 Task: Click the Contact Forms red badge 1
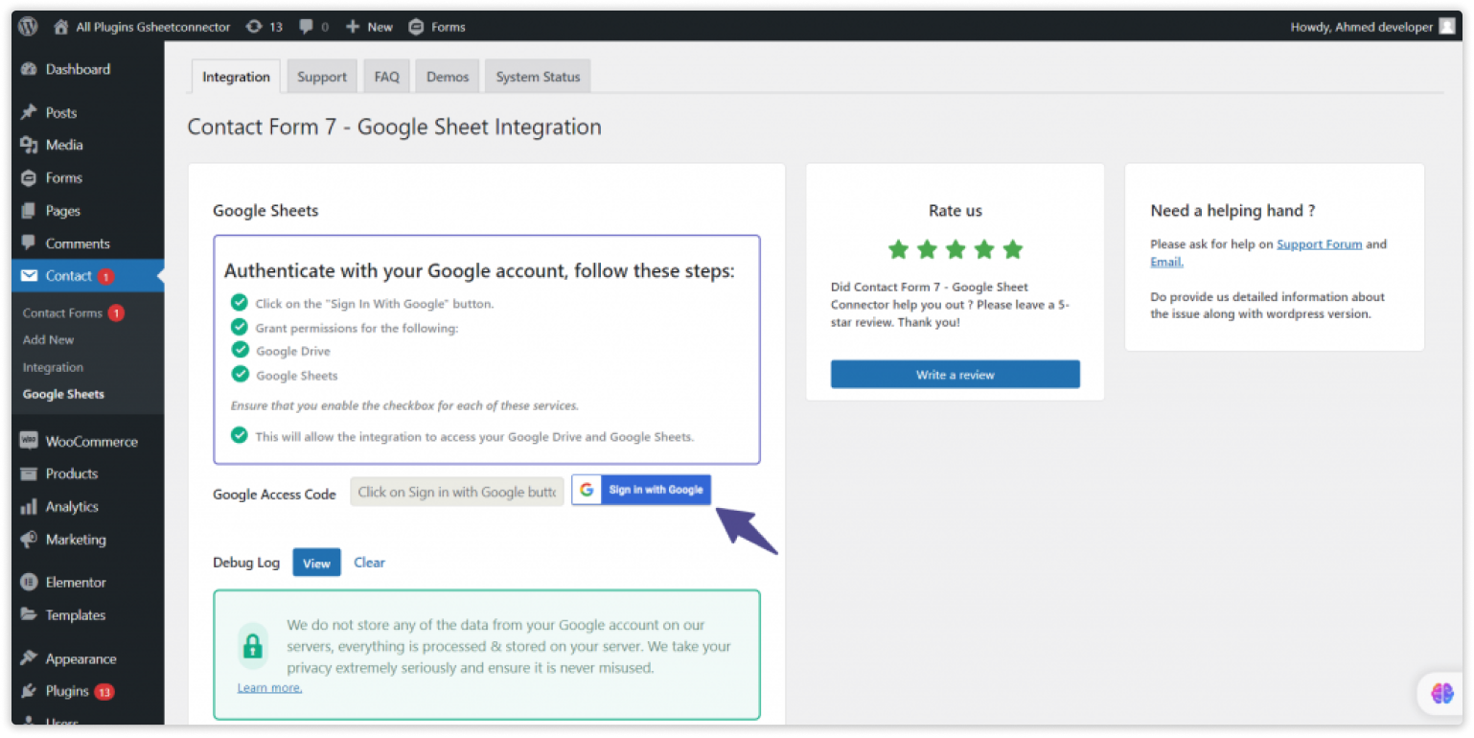116,312
